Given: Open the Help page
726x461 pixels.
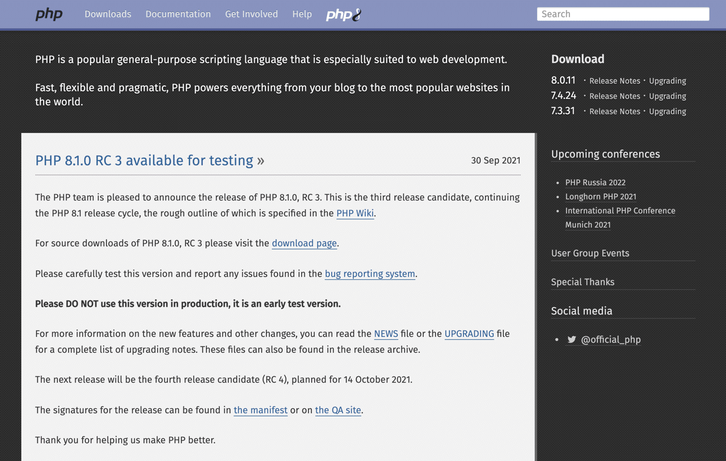Looking at the screenshot, I should tap(302, 14).
